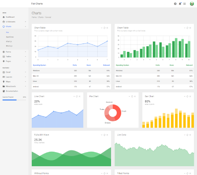This screenshot has width=197, height=175.
Task: Refresh the Filled Points widget
Action: (x=187, y=173)
